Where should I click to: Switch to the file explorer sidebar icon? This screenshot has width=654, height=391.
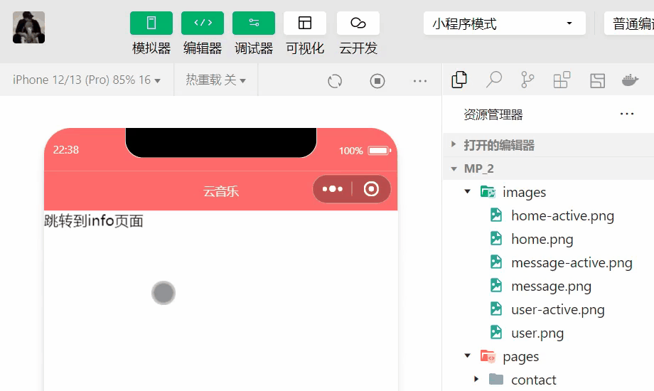tap(459, 80)
